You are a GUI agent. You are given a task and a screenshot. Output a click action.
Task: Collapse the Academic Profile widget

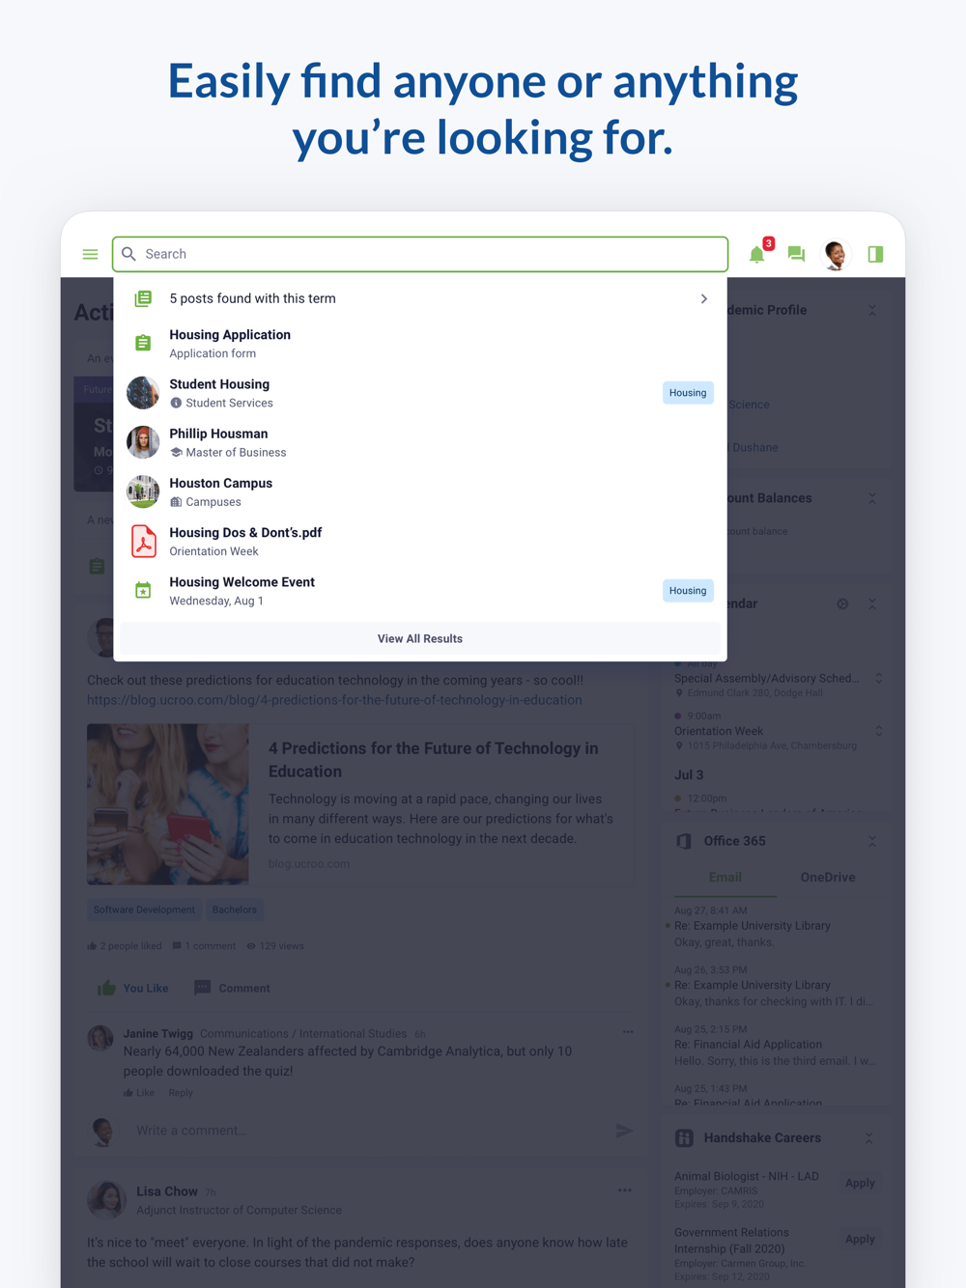(x=872, y=310)
